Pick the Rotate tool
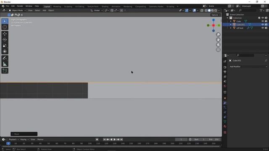This screenshot has height=151, width=269. 5,39
